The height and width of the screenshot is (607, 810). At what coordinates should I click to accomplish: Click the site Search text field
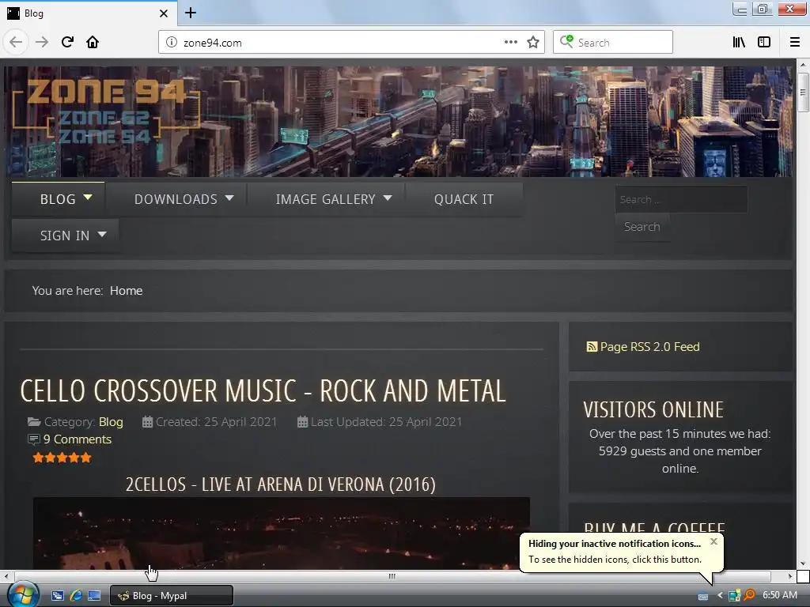coord(681,199)
